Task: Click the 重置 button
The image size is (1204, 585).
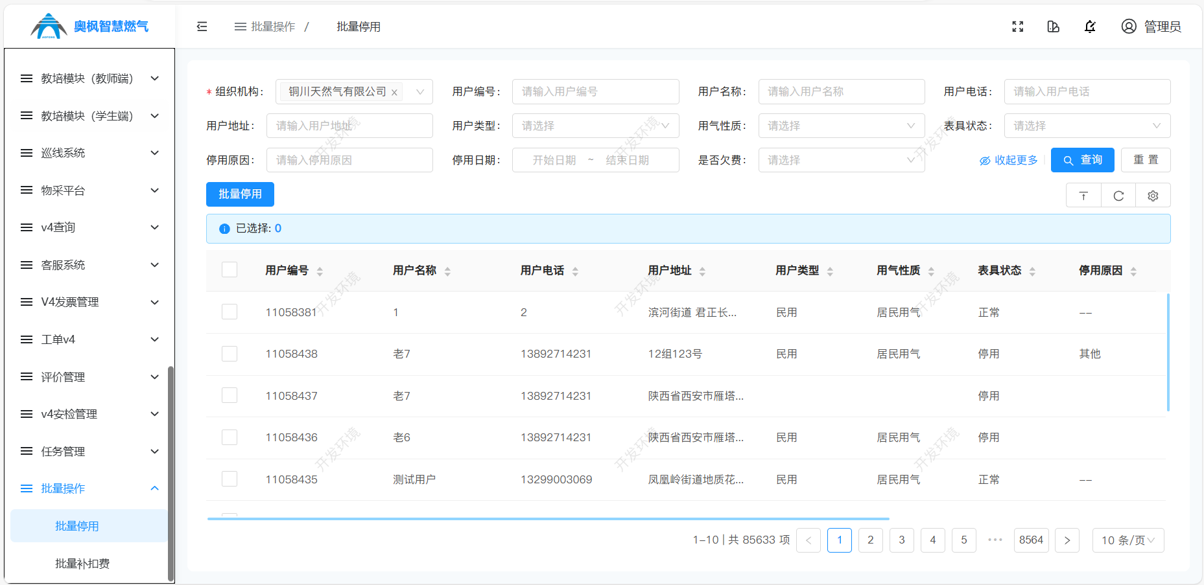Action: pos(1146,160)
